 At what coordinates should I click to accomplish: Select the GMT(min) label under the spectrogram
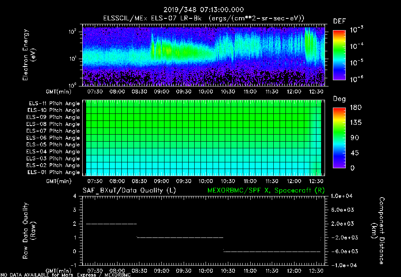coord(59,92)
